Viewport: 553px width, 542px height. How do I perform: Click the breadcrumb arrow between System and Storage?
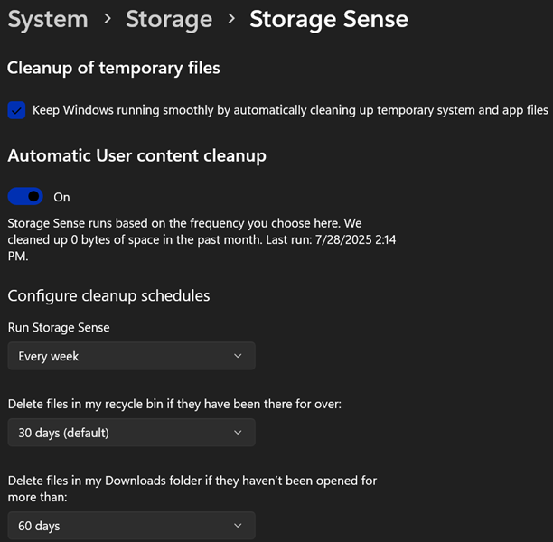point(107,19)
